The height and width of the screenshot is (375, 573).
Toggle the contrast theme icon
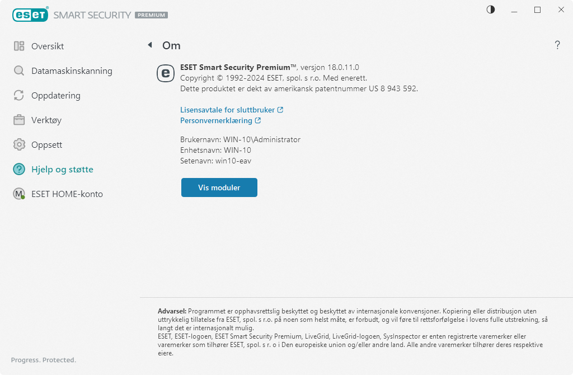[x=491, y=10]
